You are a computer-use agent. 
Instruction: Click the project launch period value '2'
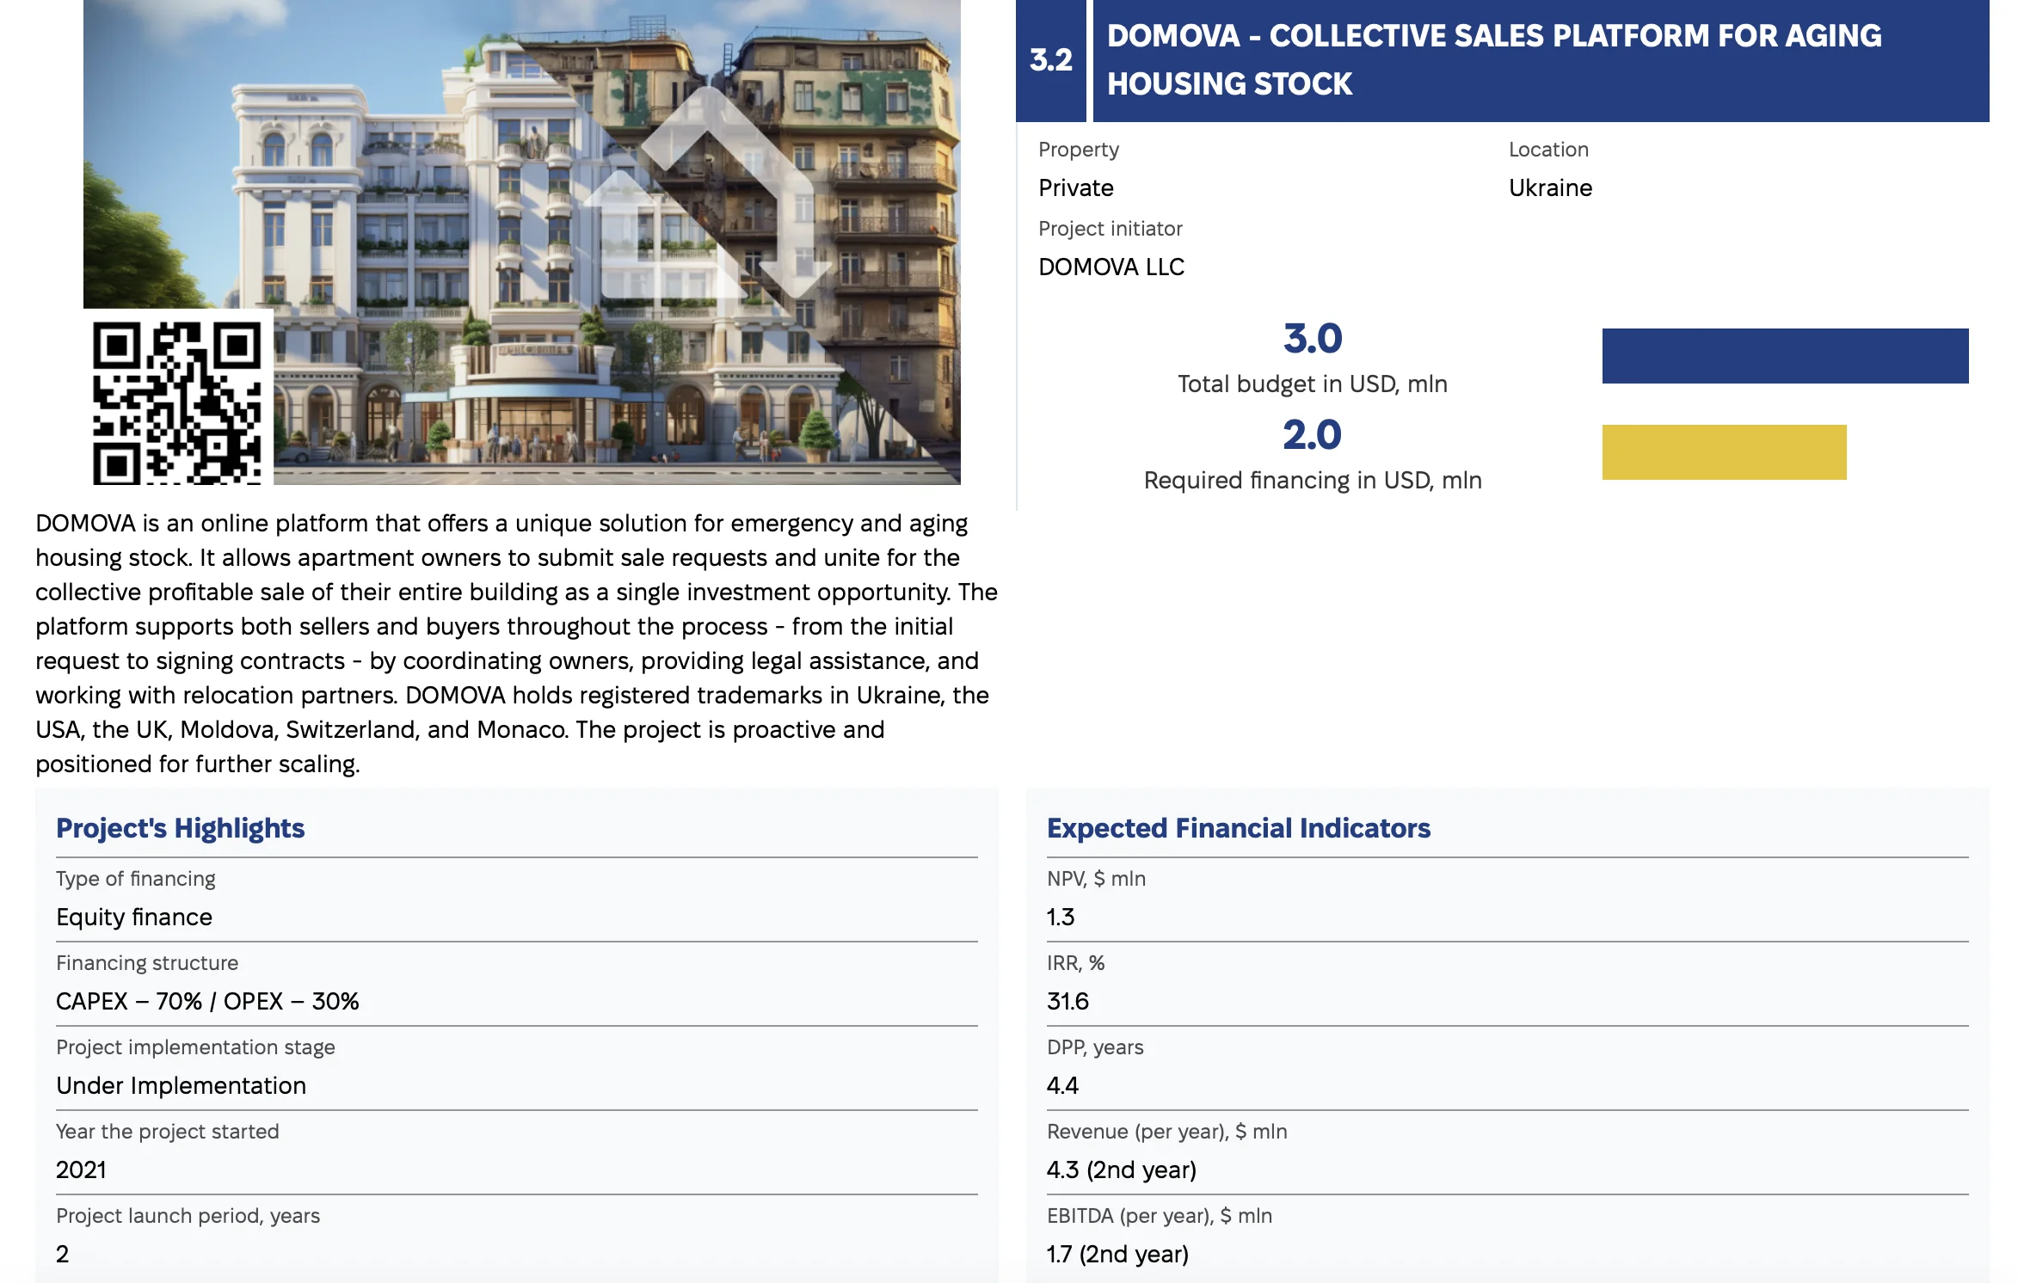[62, 1254]
